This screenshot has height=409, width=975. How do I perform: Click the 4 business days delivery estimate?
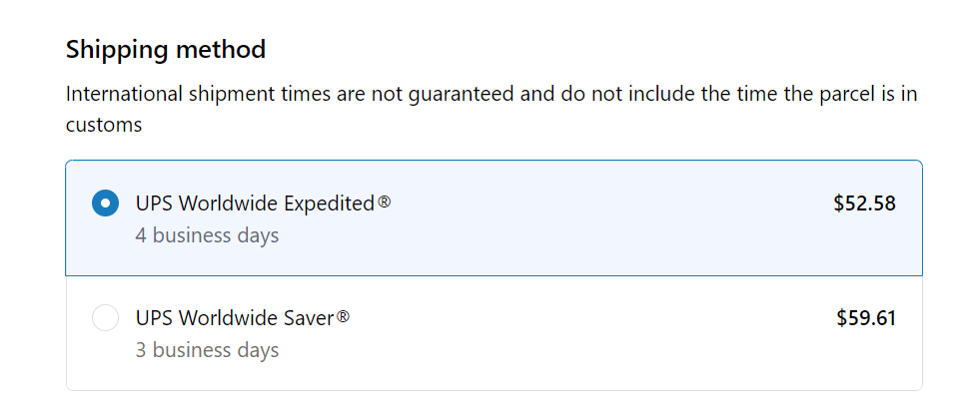pyautogui.click(x=207, y=235)
